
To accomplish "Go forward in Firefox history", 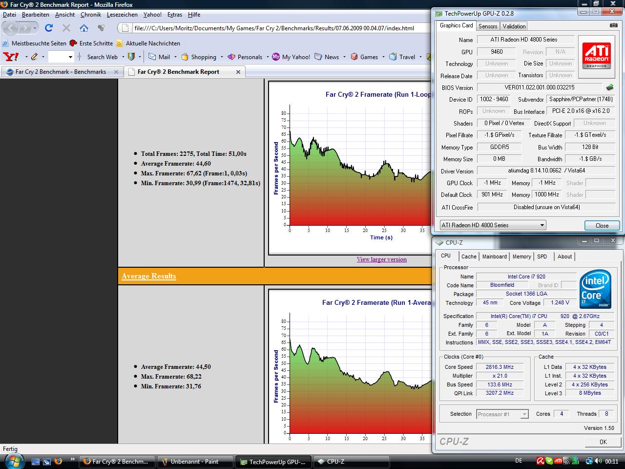I will point(25,28).
